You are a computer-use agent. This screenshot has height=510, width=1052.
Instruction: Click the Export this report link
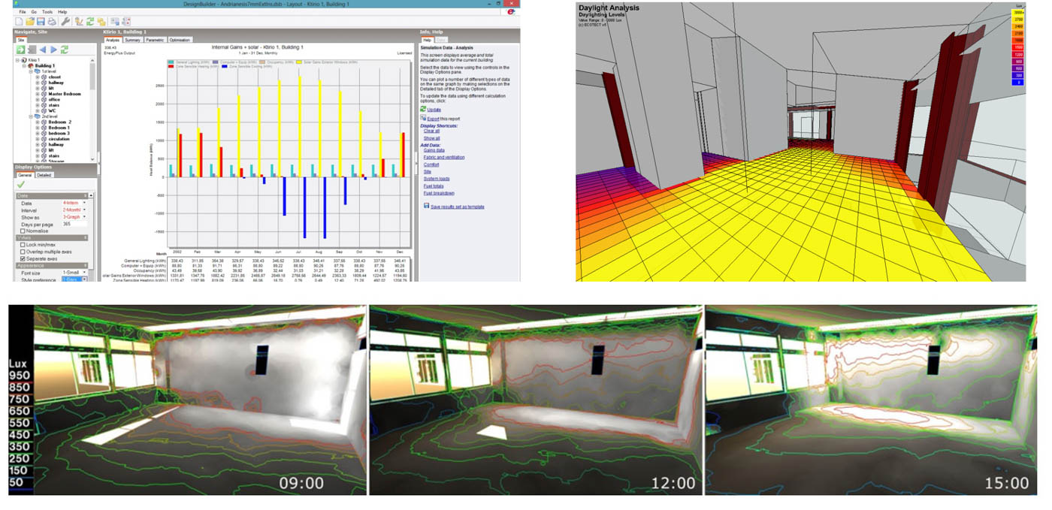444,119
